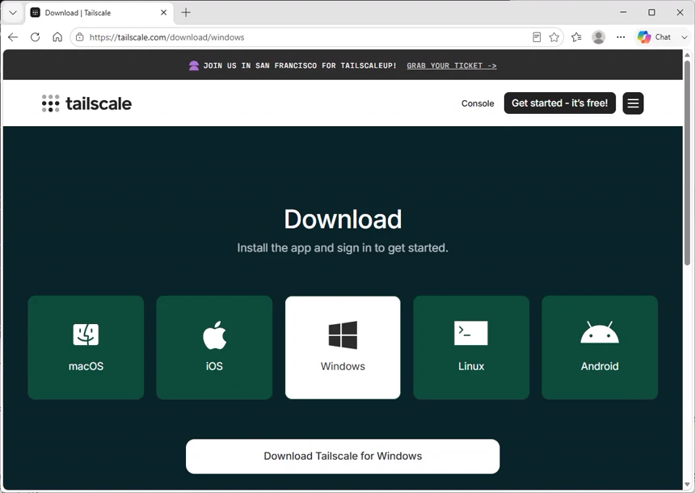
Task: Maximize the browser window
Action: click(x=651, y=12)
